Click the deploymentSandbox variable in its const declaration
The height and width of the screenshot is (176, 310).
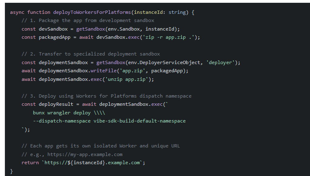pos(63,62)
